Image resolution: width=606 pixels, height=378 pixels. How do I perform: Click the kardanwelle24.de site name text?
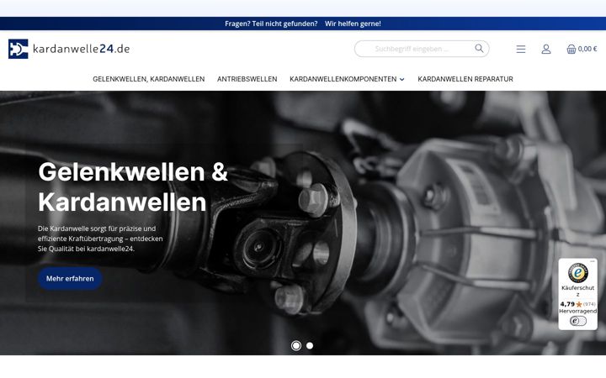click(x=81, y=49)
